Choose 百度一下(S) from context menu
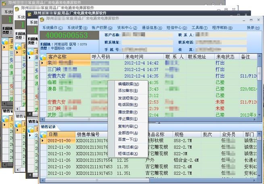Image resolution: width=264 pixels, height=184 pixels. [x=128, y=139]
